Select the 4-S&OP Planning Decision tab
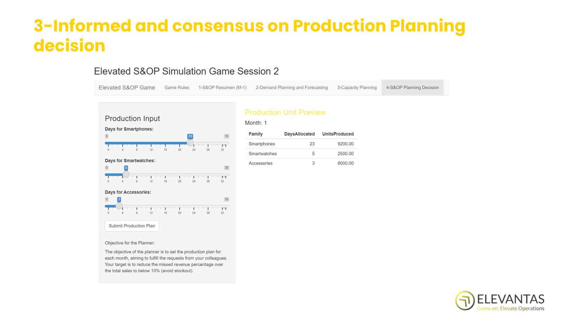This screenshot has width=567, height=319. click(412, 88)
